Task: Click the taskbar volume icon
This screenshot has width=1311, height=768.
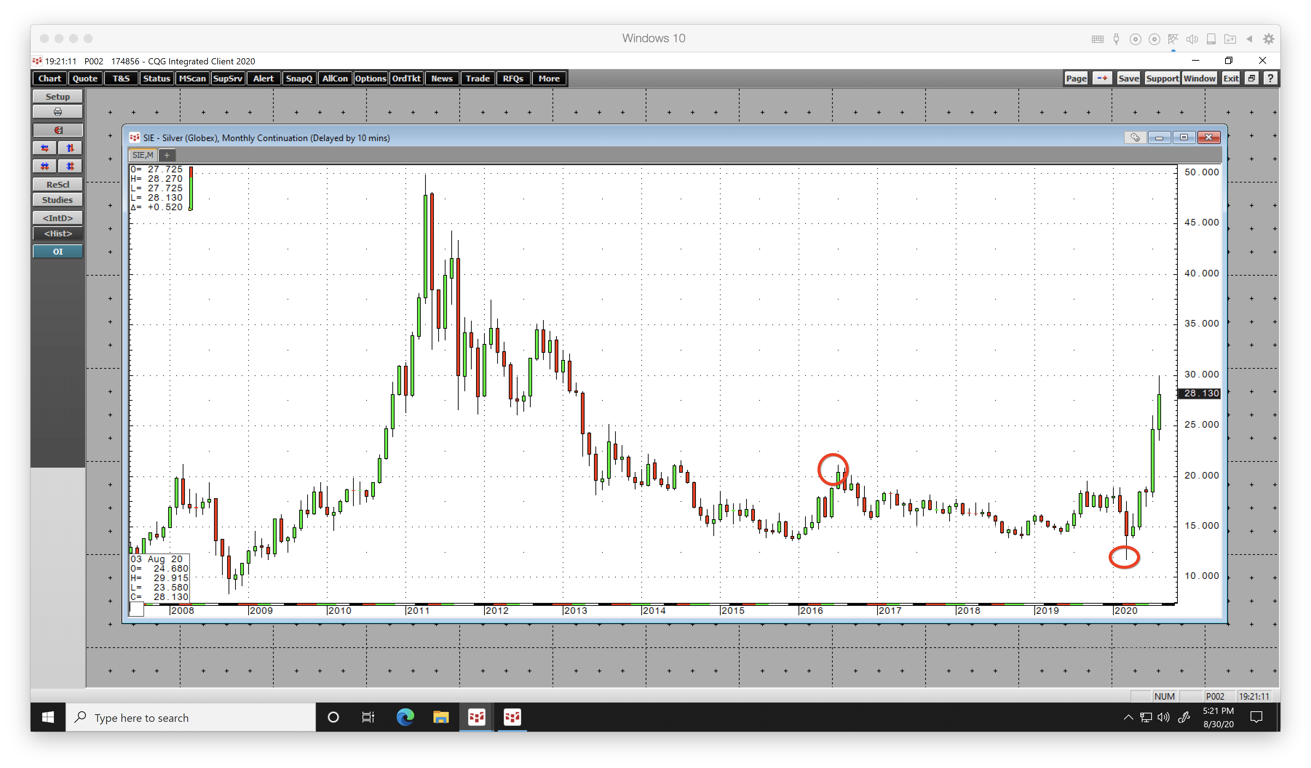Action: 1163,717
